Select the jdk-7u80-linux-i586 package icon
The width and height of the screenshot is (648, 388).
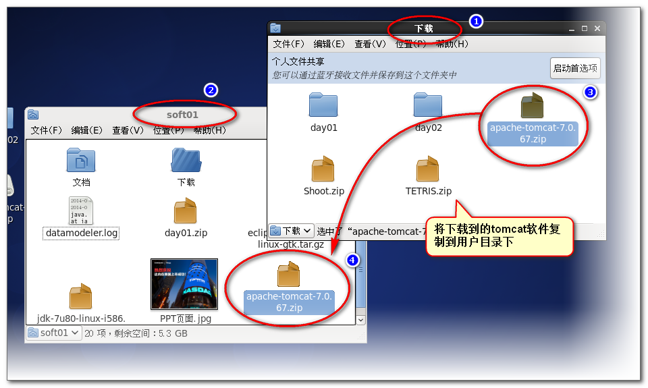pyautogui.click(x=81, y=297)
